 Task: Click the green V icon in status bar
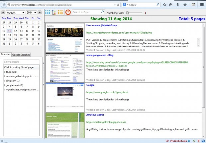coord(194,141)
